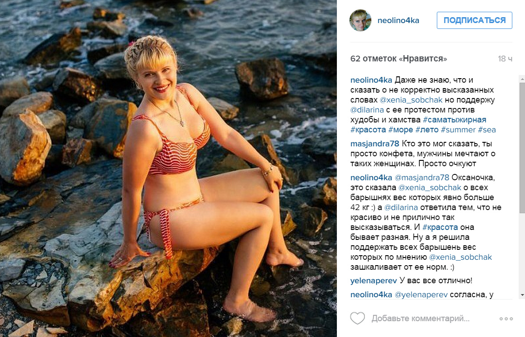This screenshot has height=337, width=525.
Task: Click the scrollbar down arrow in comments
Action: (x=522, y=295)
